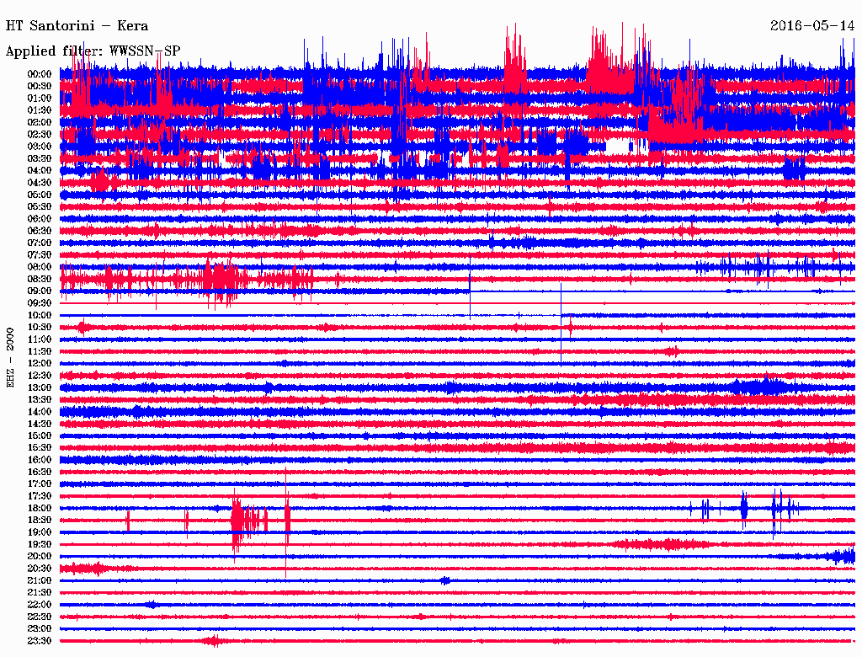Select the 23:00 time label
Viewport: 862px width, 657px height.
point(40,629)
